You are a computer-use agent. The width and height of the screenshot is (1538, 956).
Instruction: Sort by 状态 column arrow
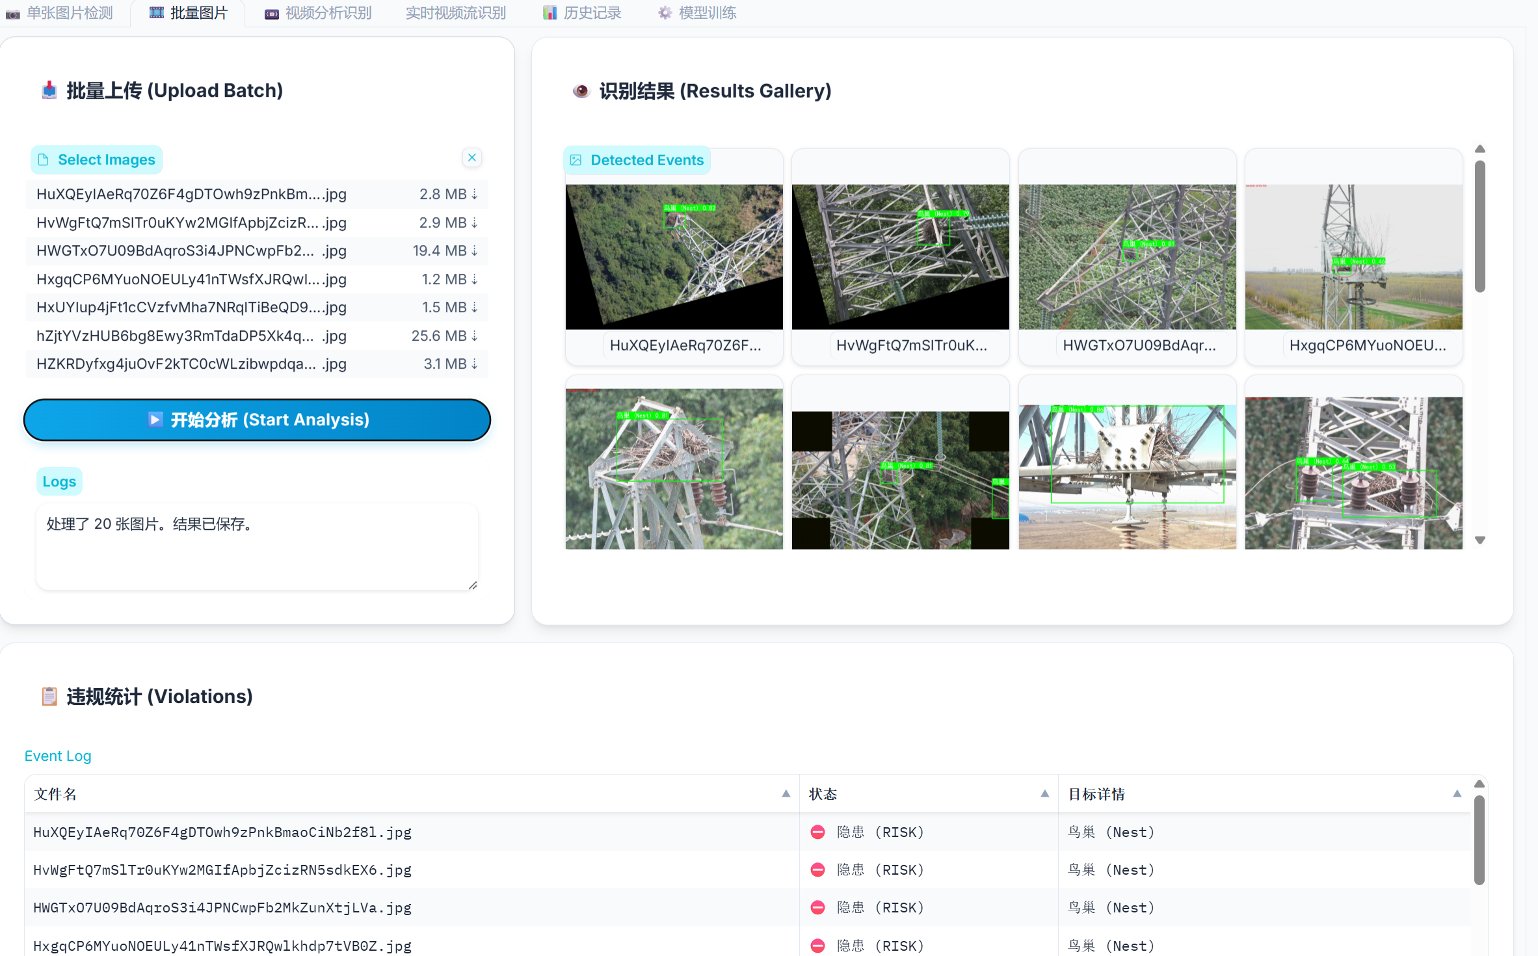point(1044,793)
